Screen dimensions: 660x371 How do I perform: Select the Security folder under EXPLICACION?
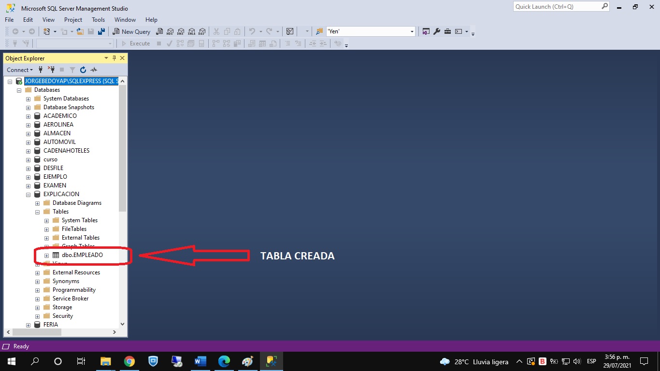[x=63, y=316]
